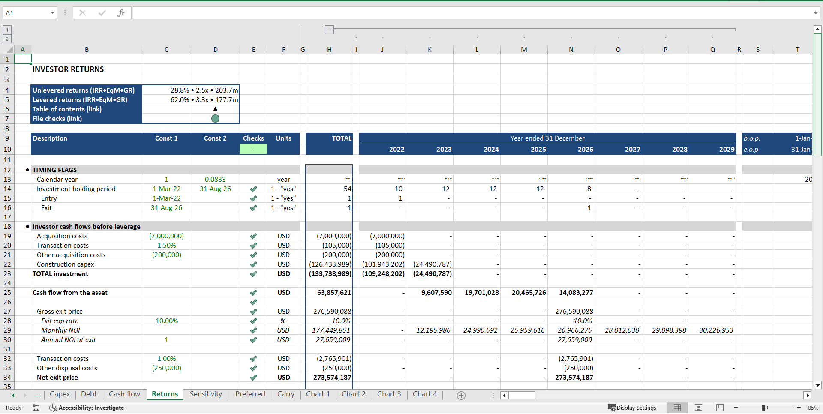Click the zoom in plus button
This screenshot has width=823, height=414.
[799, 408]
